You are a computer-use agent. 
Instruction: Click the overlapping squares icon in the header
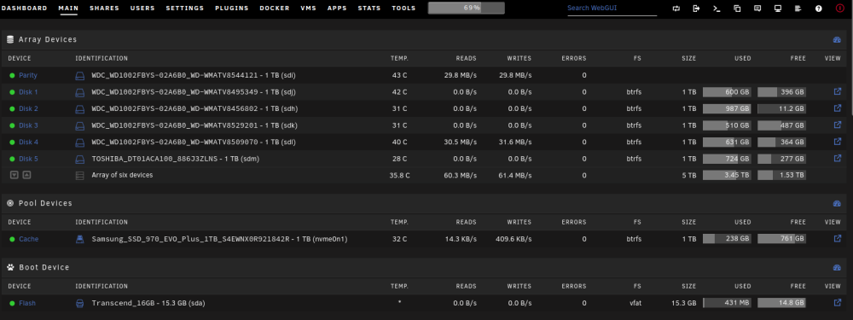(x=737, y=9)
